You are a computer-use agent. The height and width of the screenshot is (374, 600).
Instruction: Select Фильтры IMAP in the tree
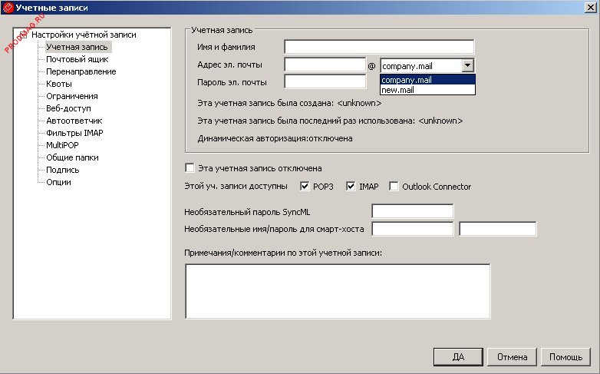coord(74,133)
